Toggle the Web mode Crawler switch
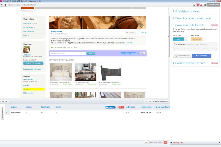Screen dimensions: 221x147 click(198, 39)
